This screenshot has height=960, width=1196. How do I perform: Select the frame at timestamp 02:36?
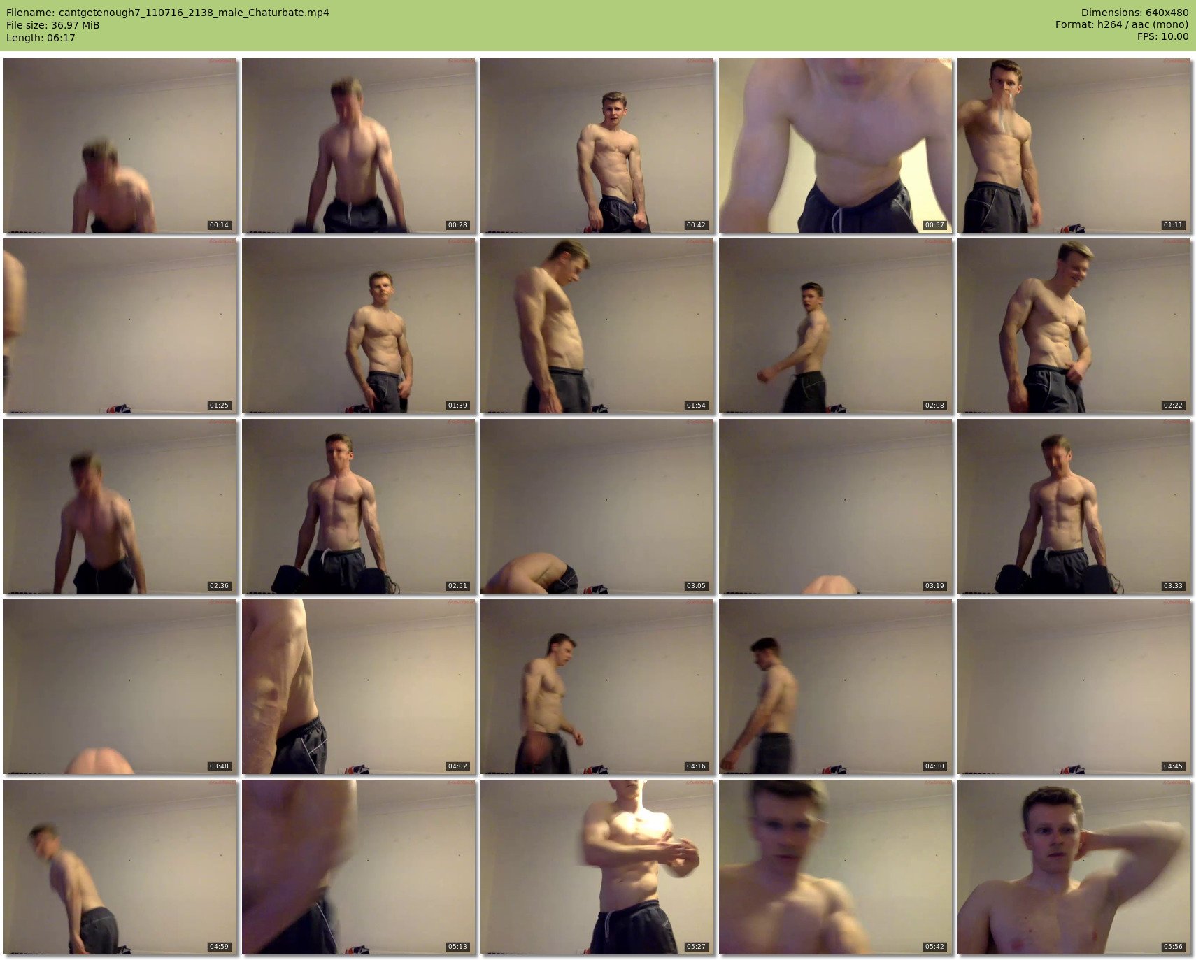120,506
